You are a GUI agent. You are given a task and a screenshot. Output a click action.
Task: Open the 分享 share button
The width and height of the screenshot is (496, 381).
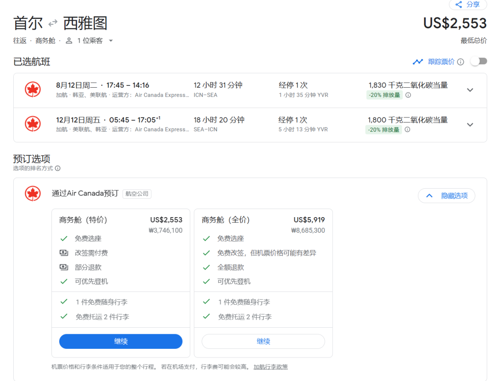(x=468, y=5)
